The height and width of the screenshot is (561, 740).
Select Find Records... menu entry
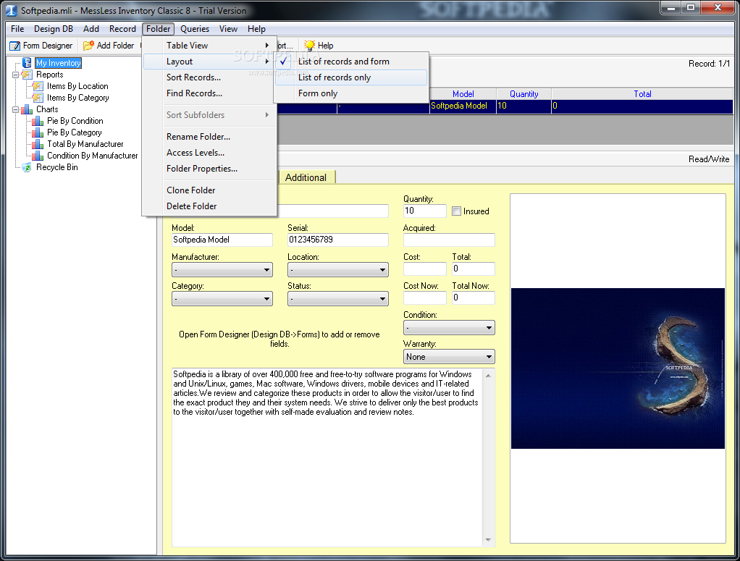coord(209,93)
